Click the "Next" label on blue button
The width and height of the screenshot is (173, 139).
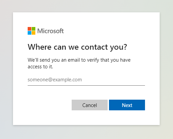127,105
